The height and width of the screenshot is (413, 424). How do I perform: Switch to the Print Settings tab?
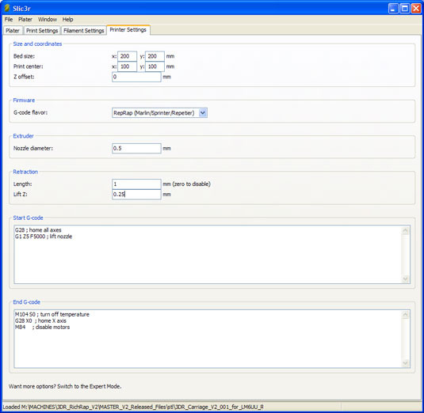point(42,31)
